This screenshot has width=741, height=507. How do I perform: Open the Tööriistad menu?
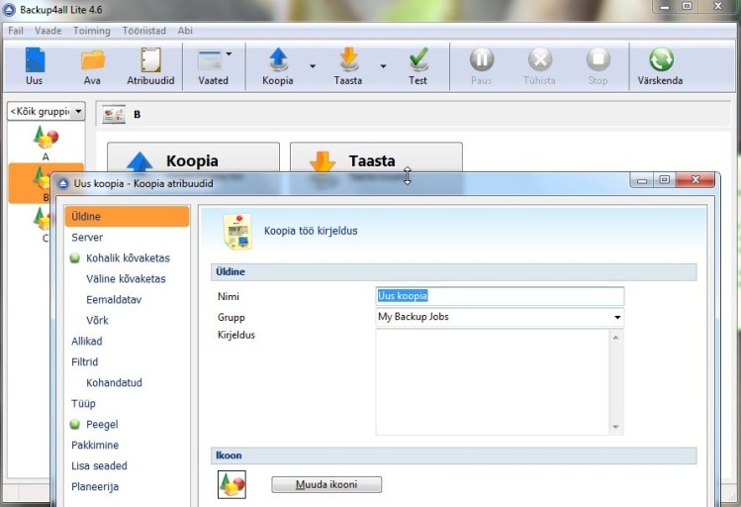click(144, 31)
